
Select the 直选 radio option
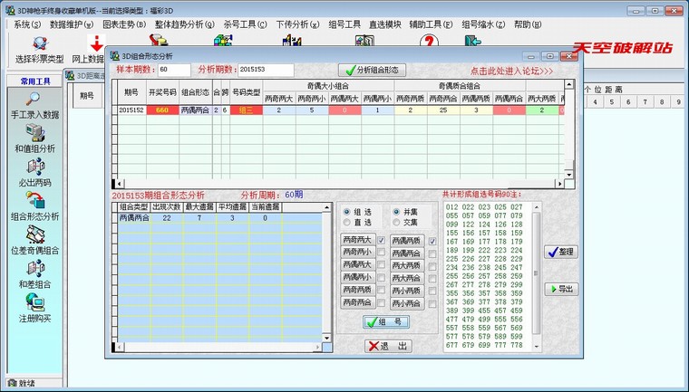346,223
